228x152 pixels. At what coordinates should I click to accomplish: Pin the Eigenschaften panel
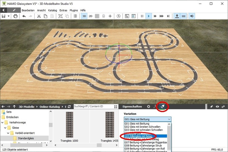tap(211, 107)
